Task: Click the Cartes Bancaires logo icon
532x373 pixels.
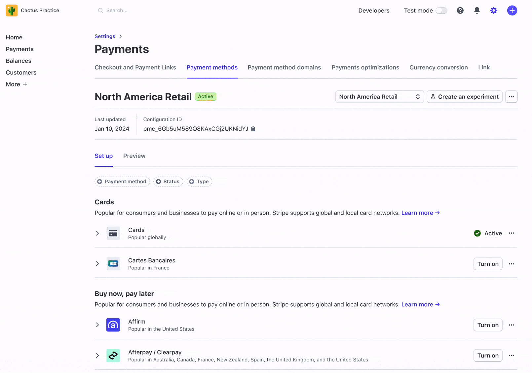Action: 113,264
